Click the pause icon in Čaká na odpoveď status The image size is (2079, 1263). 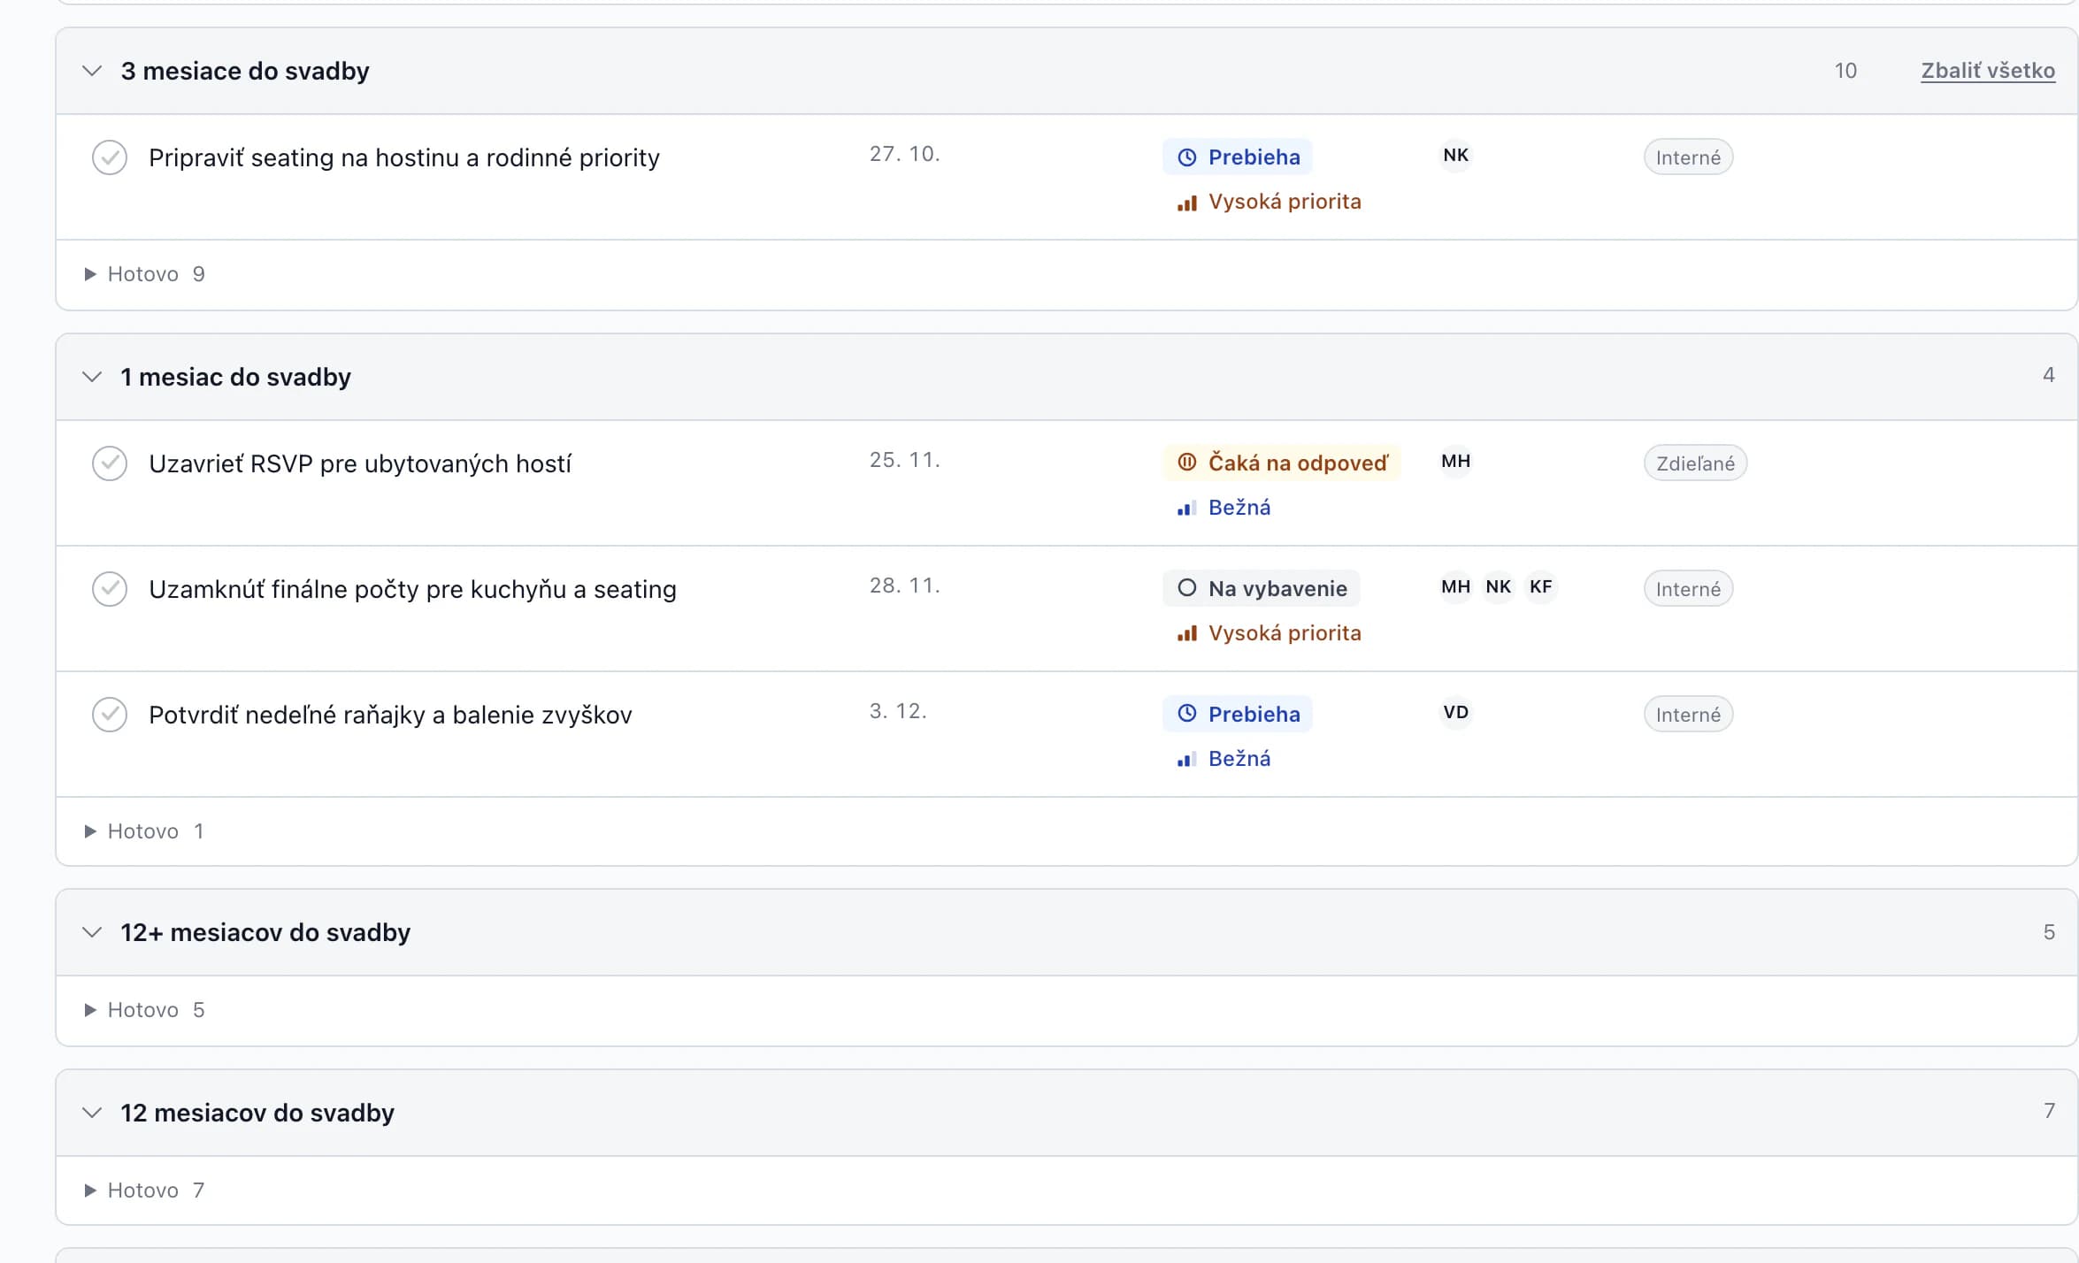click(1186, 463)
